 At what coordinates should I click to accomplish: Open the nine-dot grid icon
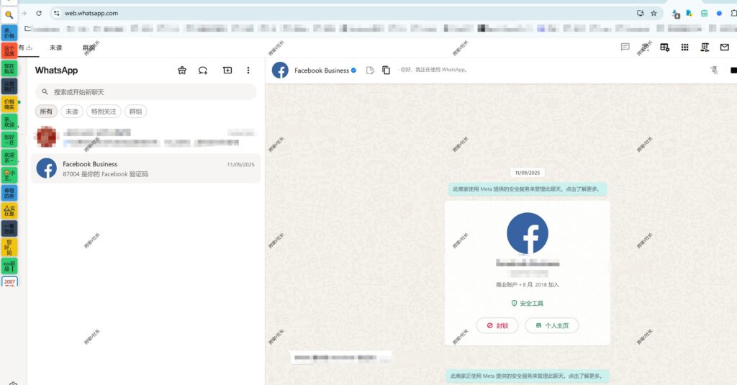coord(685,47)
